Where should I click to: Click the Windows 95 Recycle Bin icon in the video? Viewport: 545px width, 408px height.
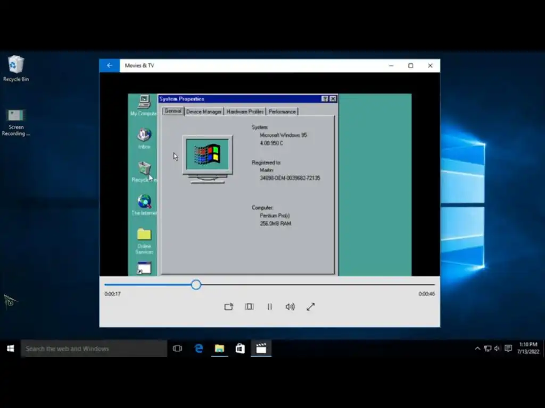144,172
